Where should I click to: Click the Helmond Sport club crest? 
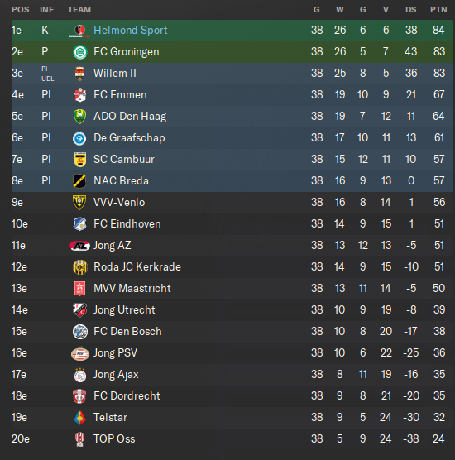(x=79, y=31)
